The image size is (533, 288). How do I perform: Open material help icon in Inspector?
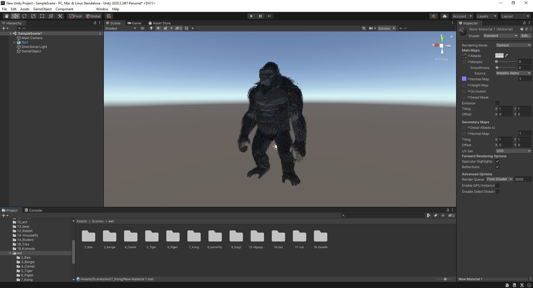point(522,29)
